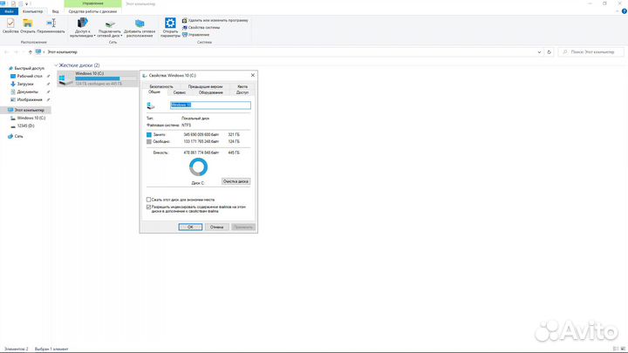628x353 pixels.
Task: Open the Оборудование tab
Action: coord(211,92)
